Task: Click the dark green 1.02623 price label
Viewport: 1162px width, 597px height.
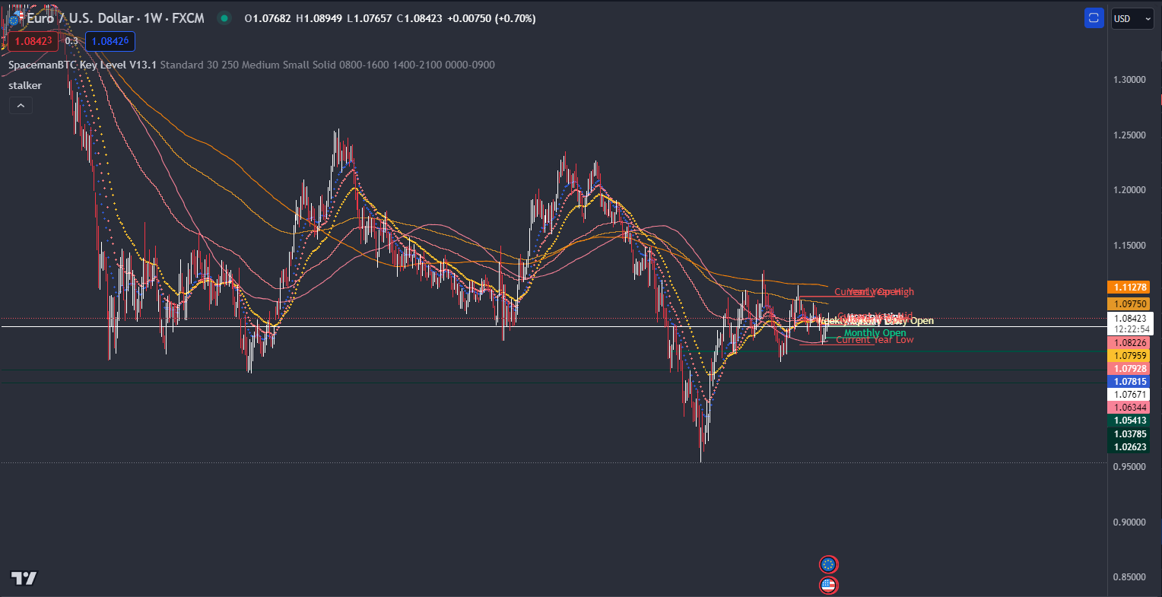Action: [1130, 447]
